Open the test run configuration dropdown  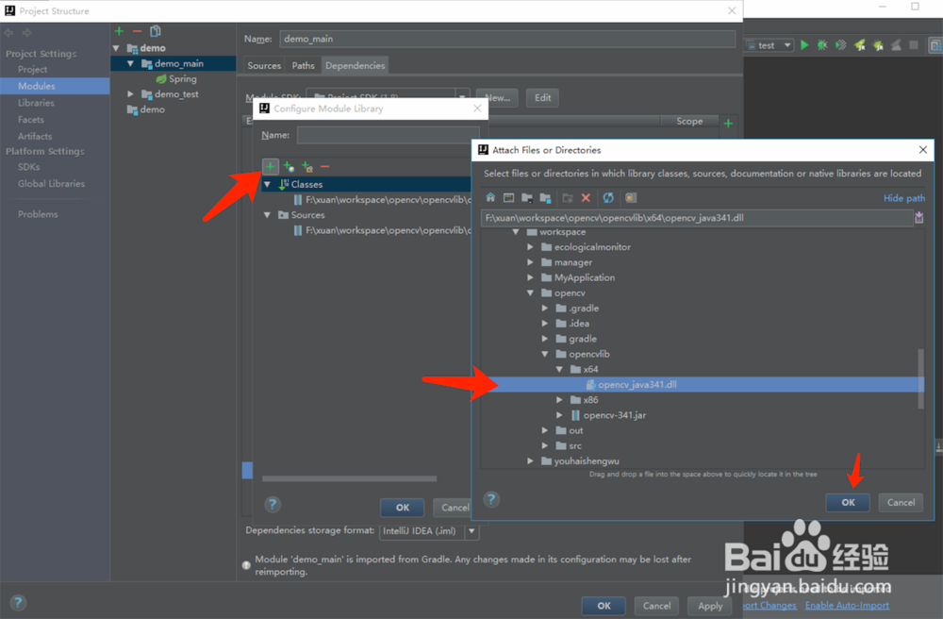[x=769, y=45]
